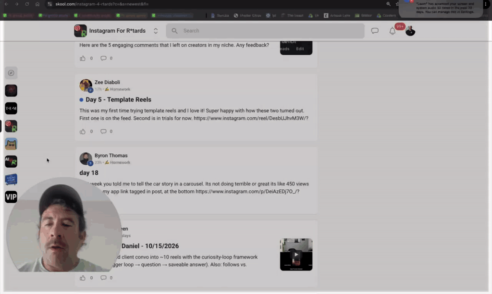
Task: Open Homework category on Byron Thomas's post
Action: tap(118, 162)
